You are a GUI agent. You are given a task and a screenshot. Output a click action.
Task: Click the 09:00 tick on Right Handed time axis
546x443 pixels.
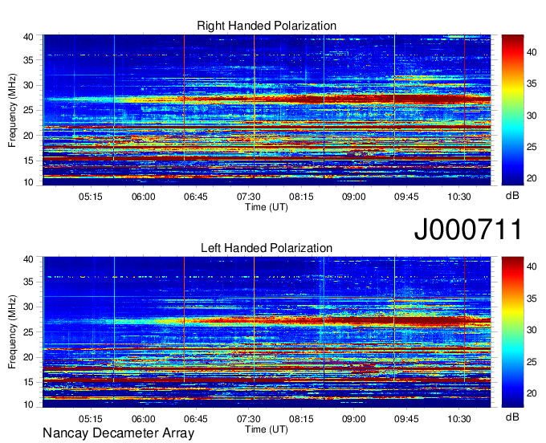pos(354,197)
